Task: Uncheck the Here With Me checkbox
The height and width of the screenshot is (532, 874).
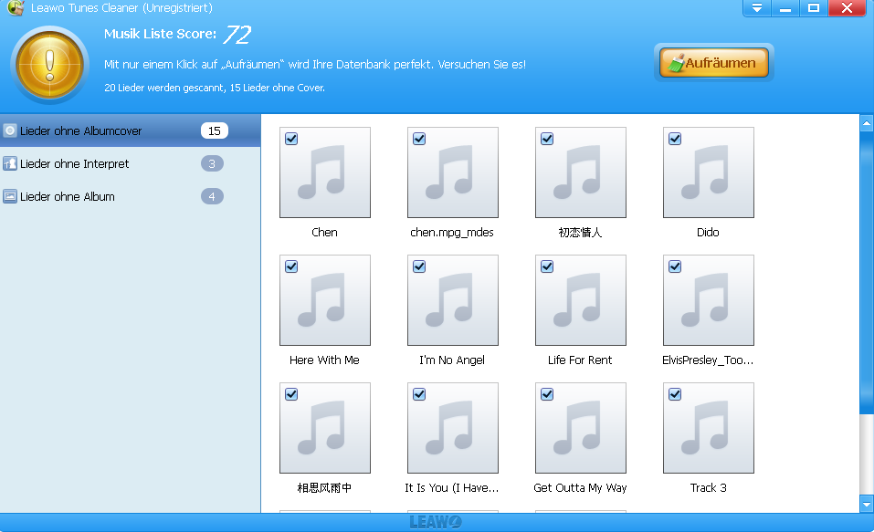Action: tap(291, 266)
